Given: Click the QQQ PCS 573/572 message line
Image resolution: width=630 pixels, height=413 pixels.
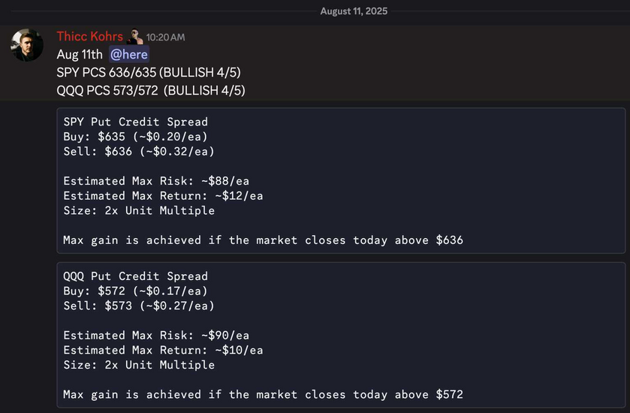Looking at the screenshot, I should pyautogui.click(x=151, y=90).
